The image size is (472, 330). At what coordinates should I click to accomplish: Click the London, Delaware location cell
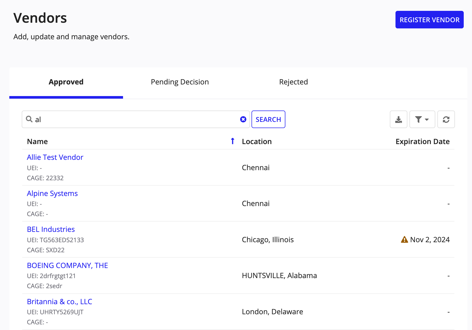click(x=272, y=312)
